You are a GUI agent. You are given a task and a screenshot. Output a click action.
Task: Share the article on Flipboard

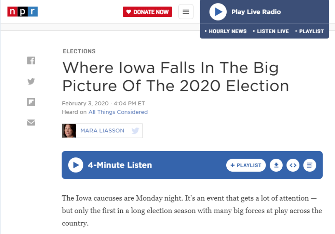31,102
